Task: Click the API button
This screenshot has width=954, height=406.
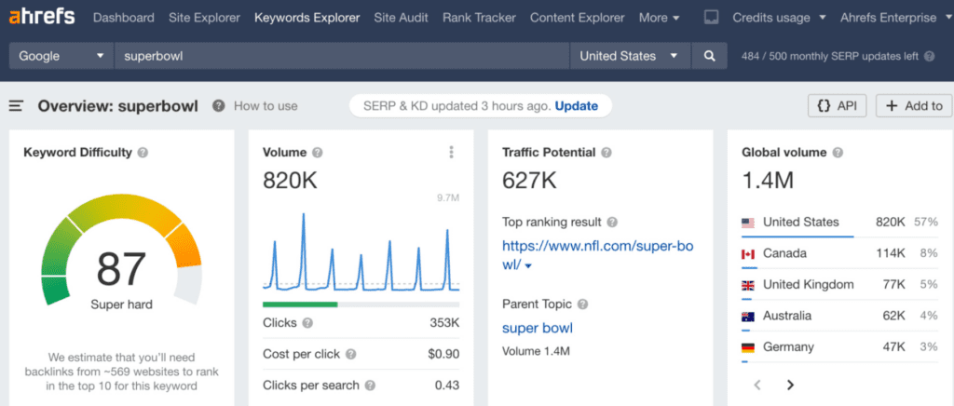Action: pyautogui.click(x=838, y=106)
